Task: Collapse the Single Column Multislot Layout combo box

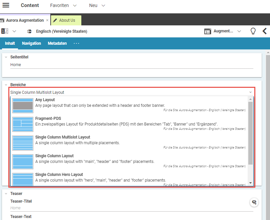Action: click(x=250, y=92)
